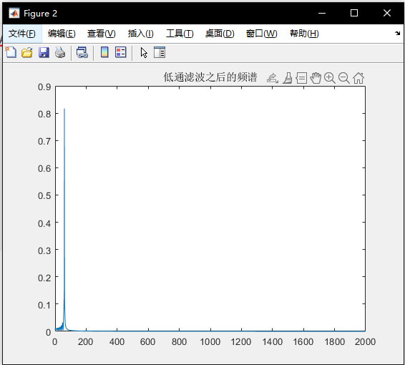Activate the pan hand tool
The height and width of the screenshot is (365, 405).
pos(316,78)
